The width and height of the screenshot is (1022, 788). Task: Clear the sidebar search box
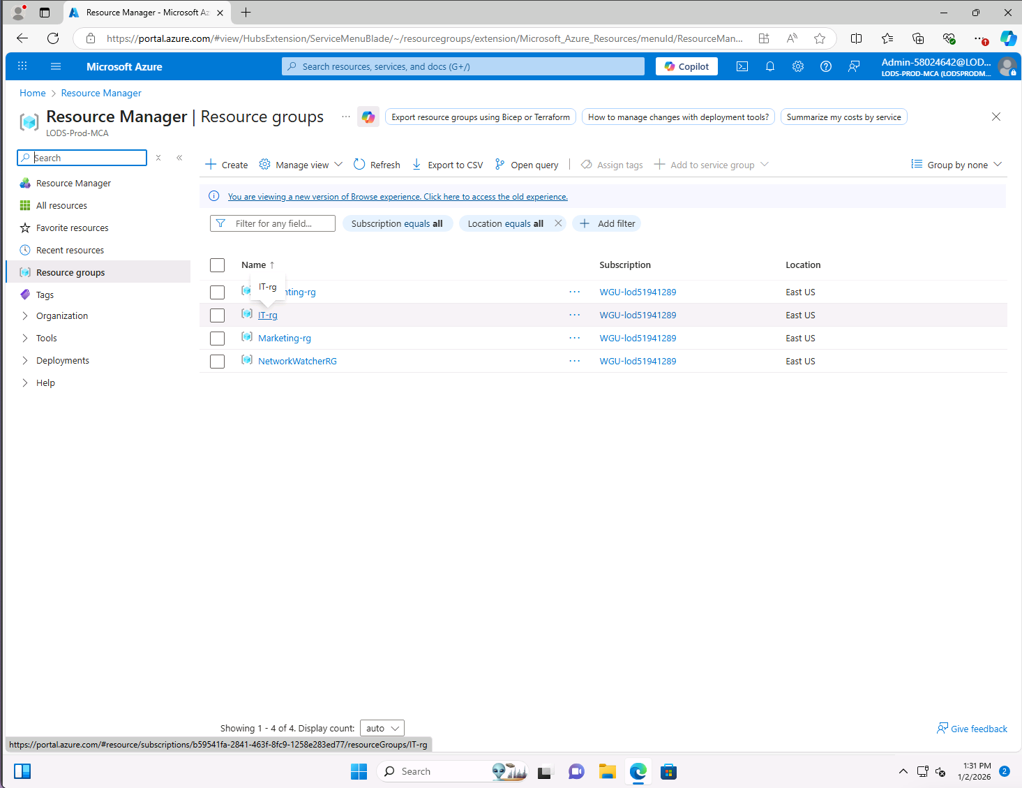pos(158,158)
